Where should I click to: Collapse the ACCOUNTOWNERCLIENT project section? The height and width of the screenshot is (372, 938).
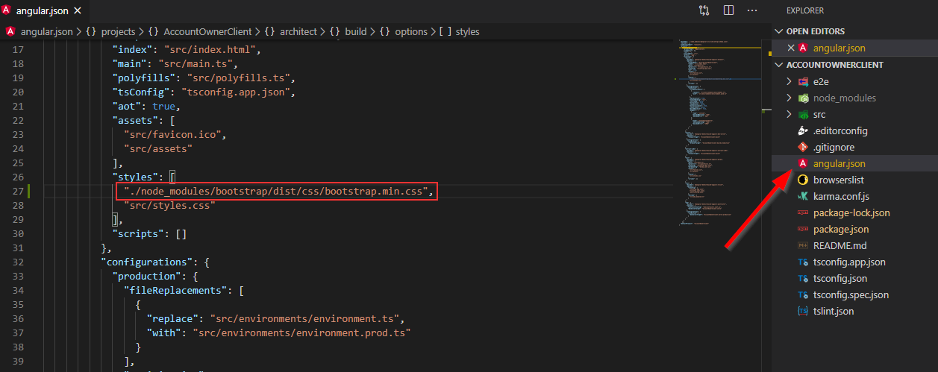pos(780,65)
